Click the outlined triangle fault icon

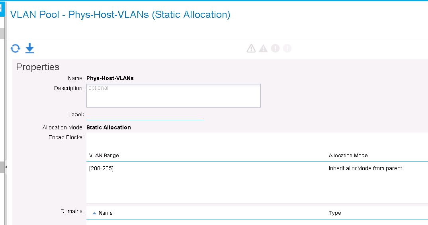[x=251, y=48]
